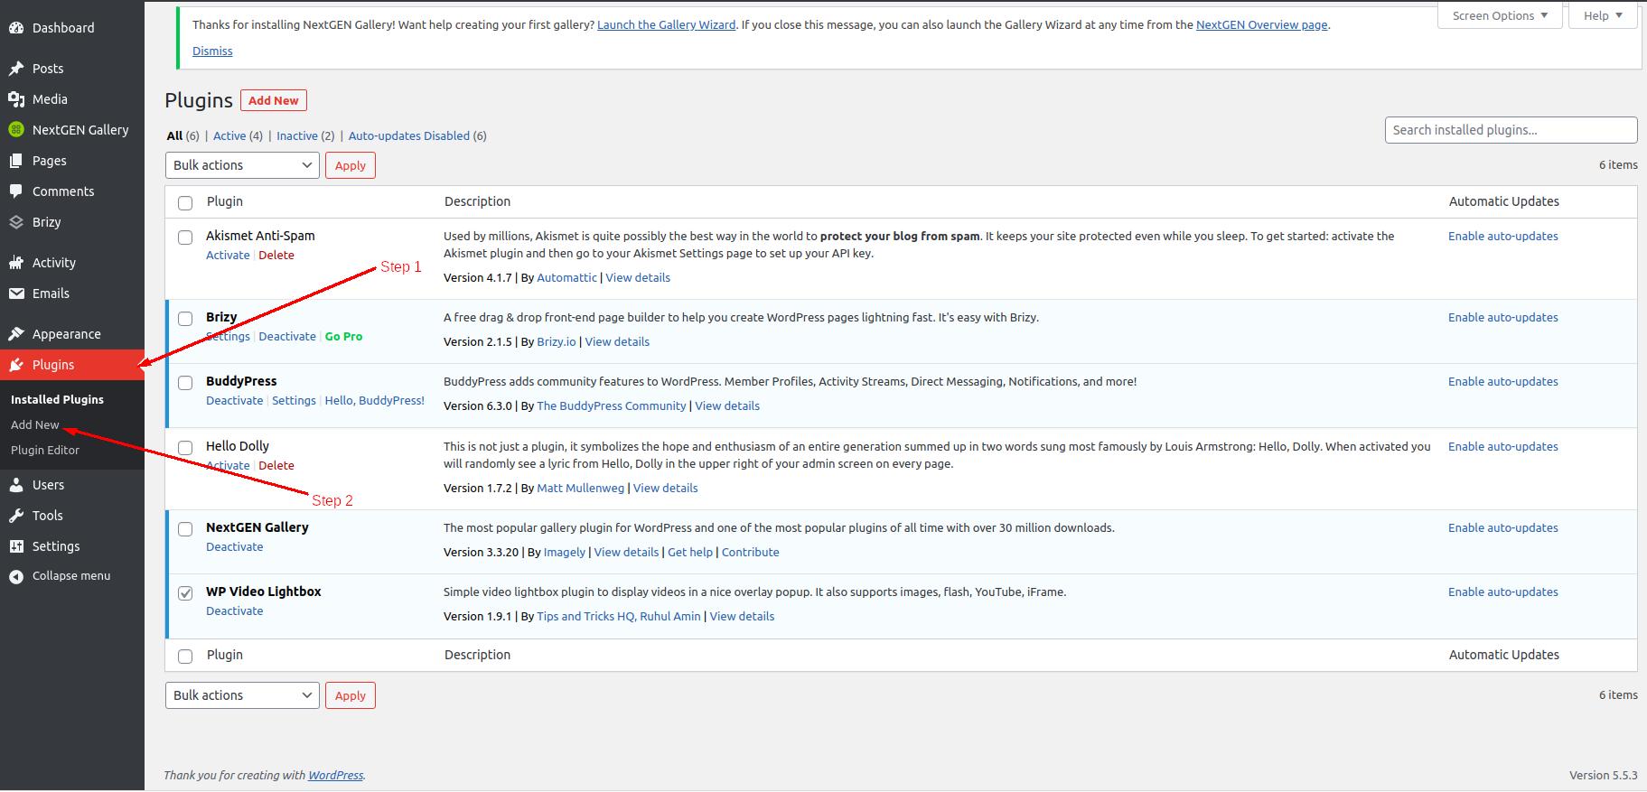1647x792 pixels.
Task: Click the Settings sliders icon
Action: click(x=16, y=546)
